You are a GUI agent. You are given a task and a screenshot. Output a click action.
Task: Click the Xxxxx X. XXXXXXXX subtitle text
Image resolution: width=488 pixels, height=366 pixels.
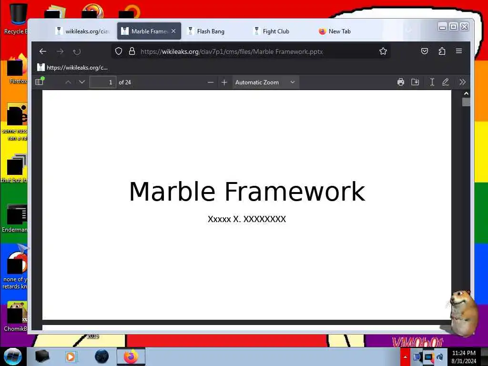(247, 219)
